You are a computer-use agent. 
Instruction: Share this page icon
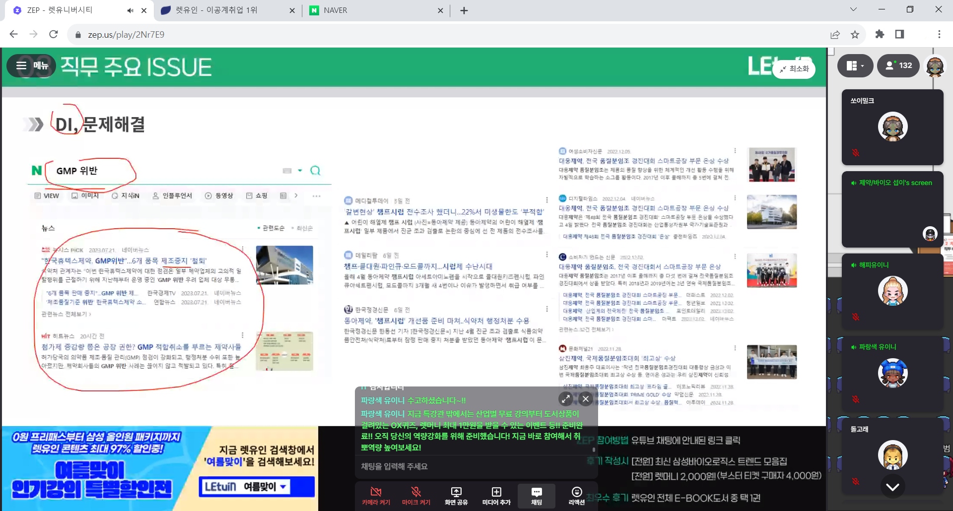point(835,34)
